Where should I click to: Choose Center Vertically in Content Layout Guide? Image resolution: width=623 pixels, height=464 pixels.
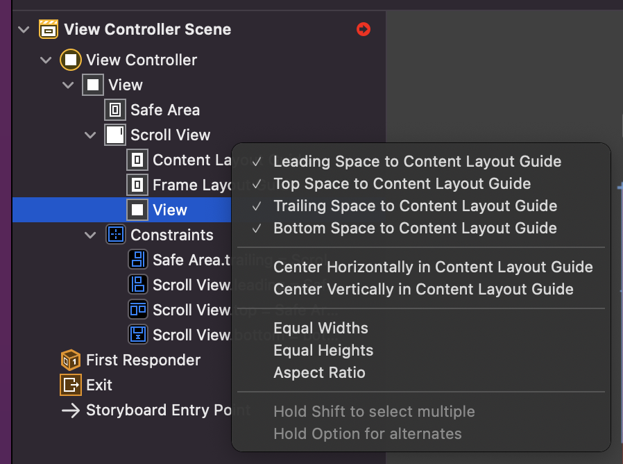[420, 289]
